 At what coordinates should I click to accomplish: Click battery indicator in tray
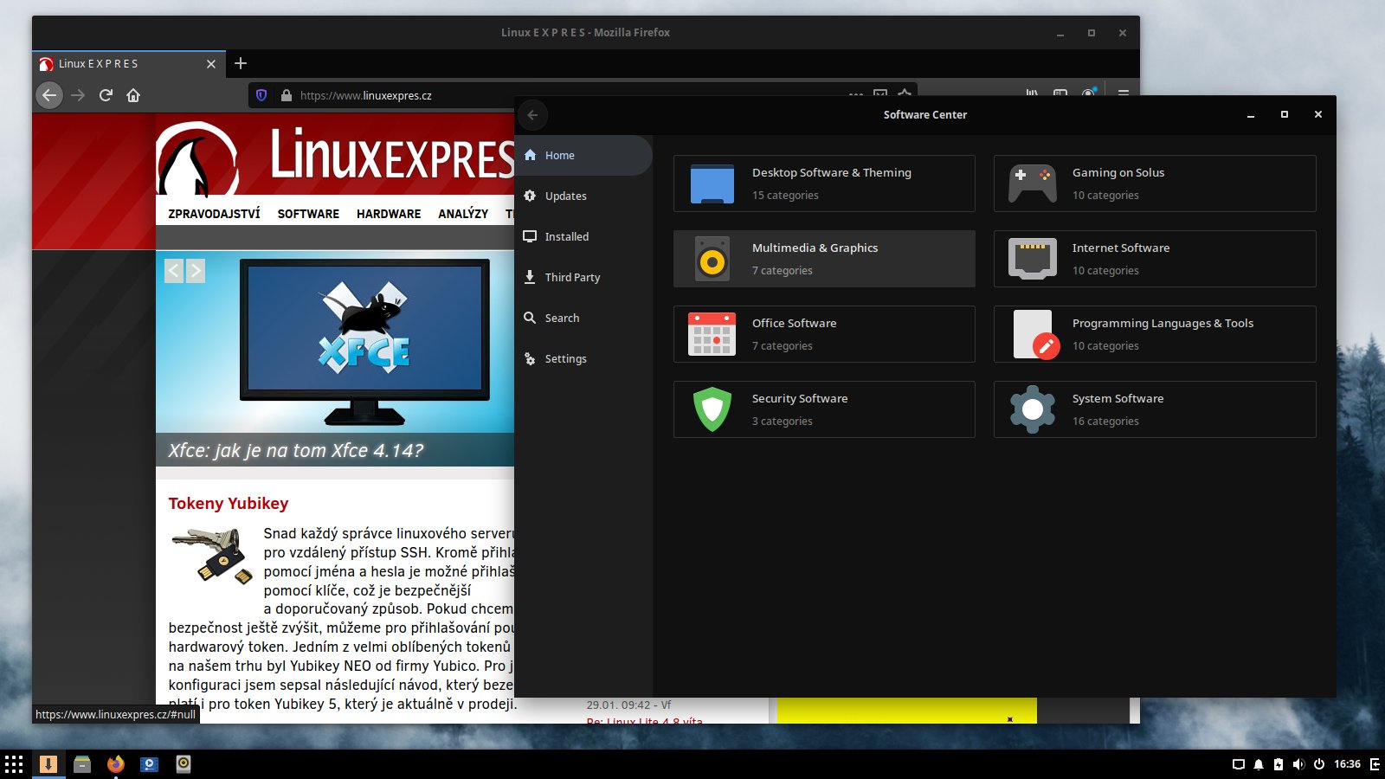click(1279, 764)
